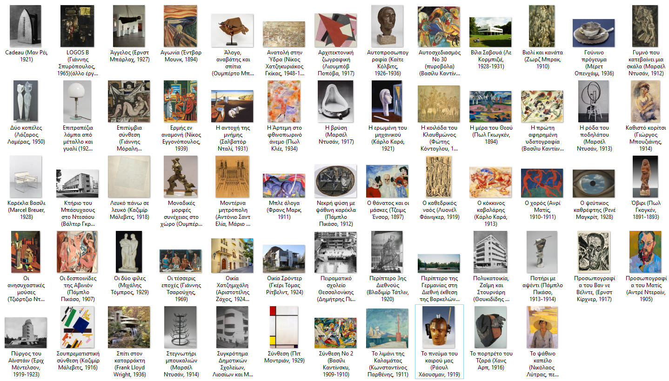Click Σουπρεματιστική σύνθεση (Μάλεβιτς, 1916) thumbnail
This screenshot has height=381, width=669.
77,326
